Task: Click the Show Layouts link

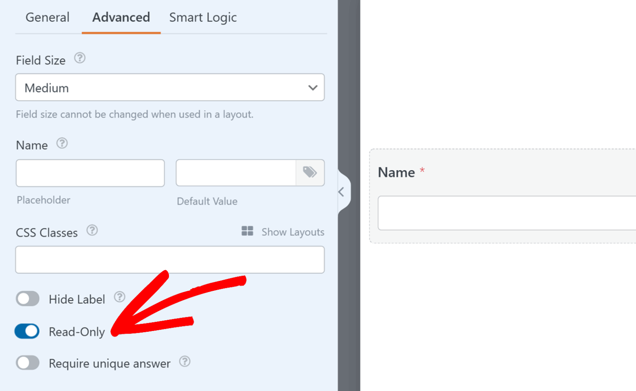Action: tap(292, 232)
